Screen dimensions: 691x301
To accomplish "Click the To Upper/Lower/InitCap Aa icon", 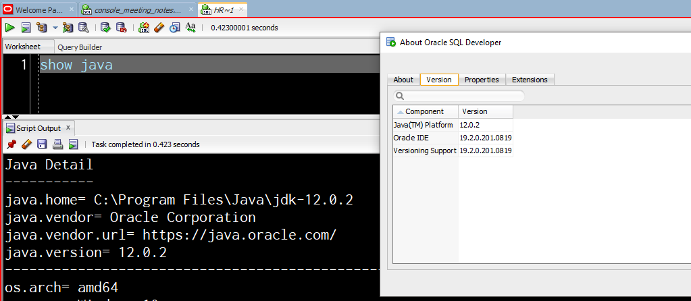I will pos(190,28).
